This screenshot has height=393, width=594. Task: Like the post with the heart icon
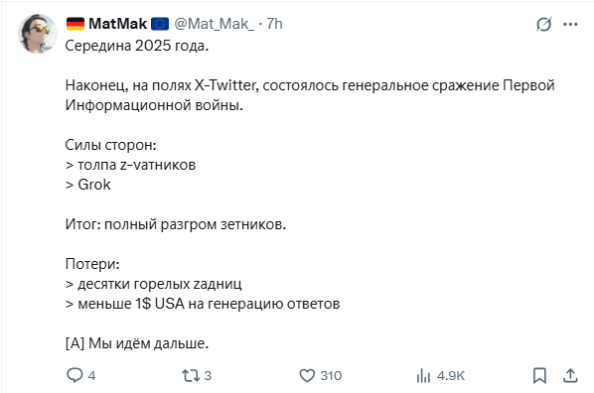click(307, 375)
